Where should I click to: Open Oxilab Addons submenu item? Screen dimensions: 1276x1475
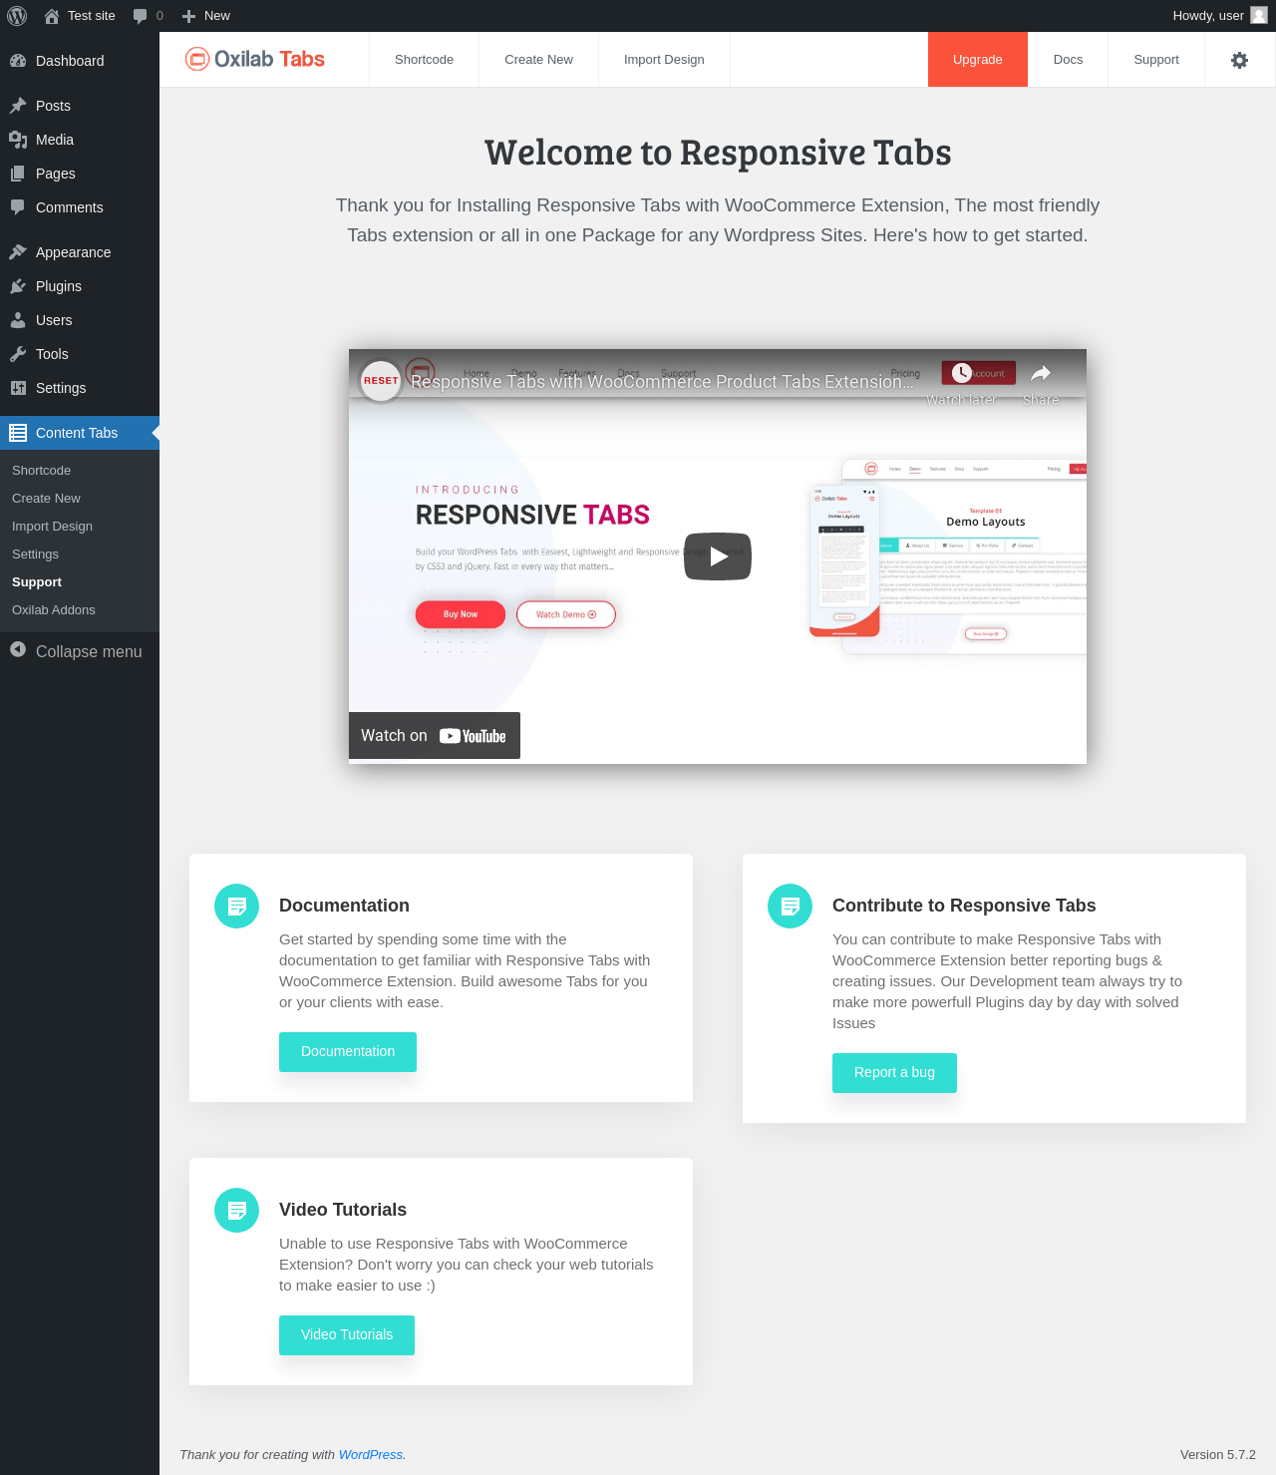point(80,610)
